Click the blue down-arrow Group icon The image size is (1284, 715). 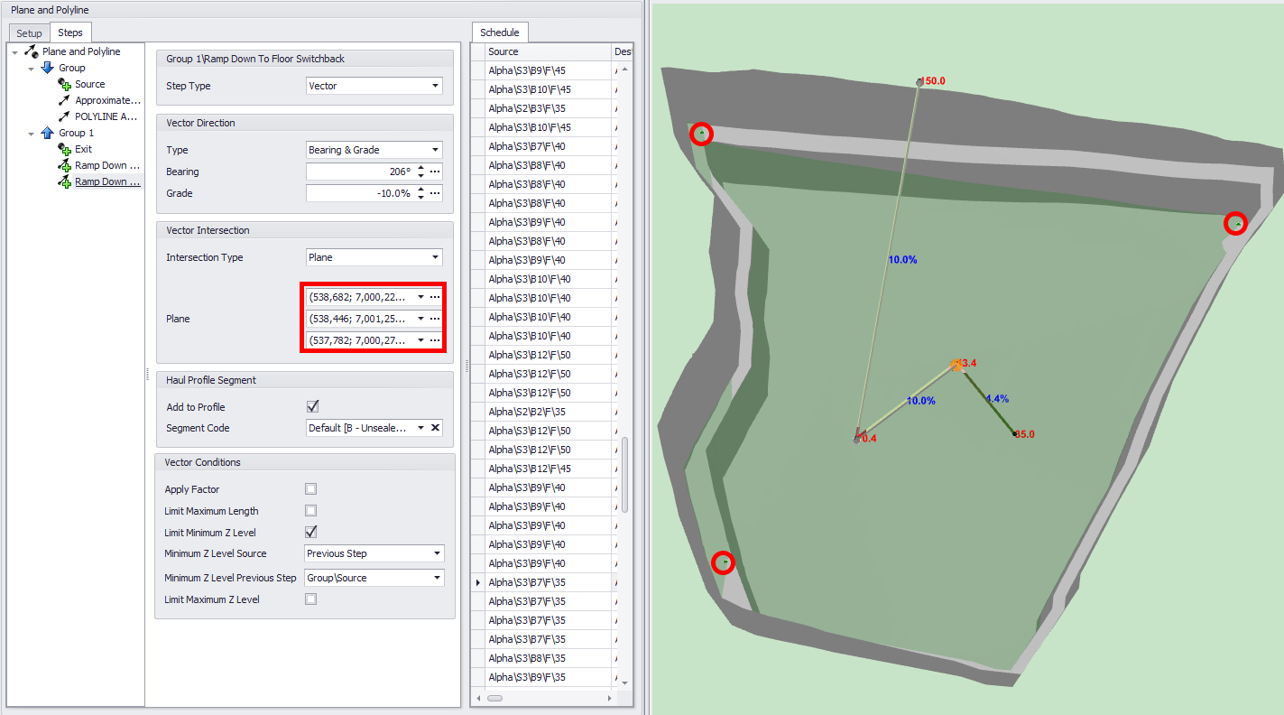(47, 68)
